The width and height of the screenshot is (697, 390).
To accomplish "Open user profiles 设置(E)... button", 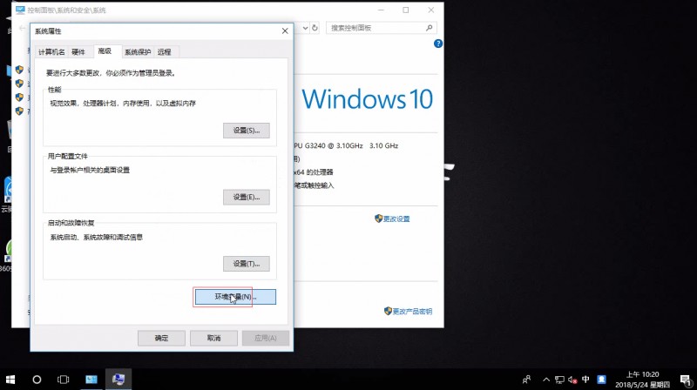I will [x=247, y=198].
